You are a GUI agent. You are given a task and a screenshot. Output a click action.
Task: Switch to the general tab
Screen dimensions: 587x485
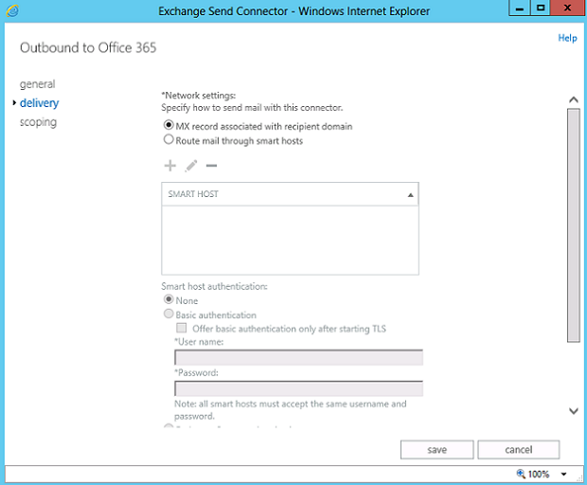pos(38,84)
